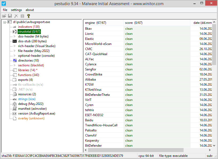Click the tls-callbacks key icon

(15, 85)
